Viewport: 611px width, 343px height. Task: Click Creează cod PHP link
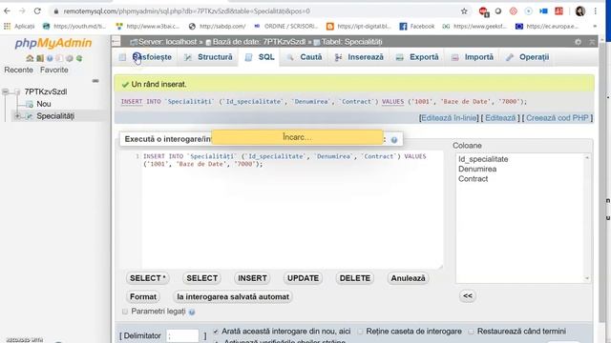pos(558,118)
